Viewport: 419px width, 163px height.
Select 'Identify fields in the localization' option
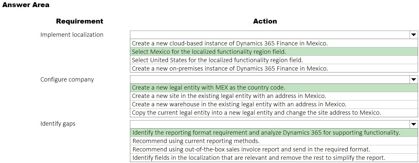click(274, 158)
